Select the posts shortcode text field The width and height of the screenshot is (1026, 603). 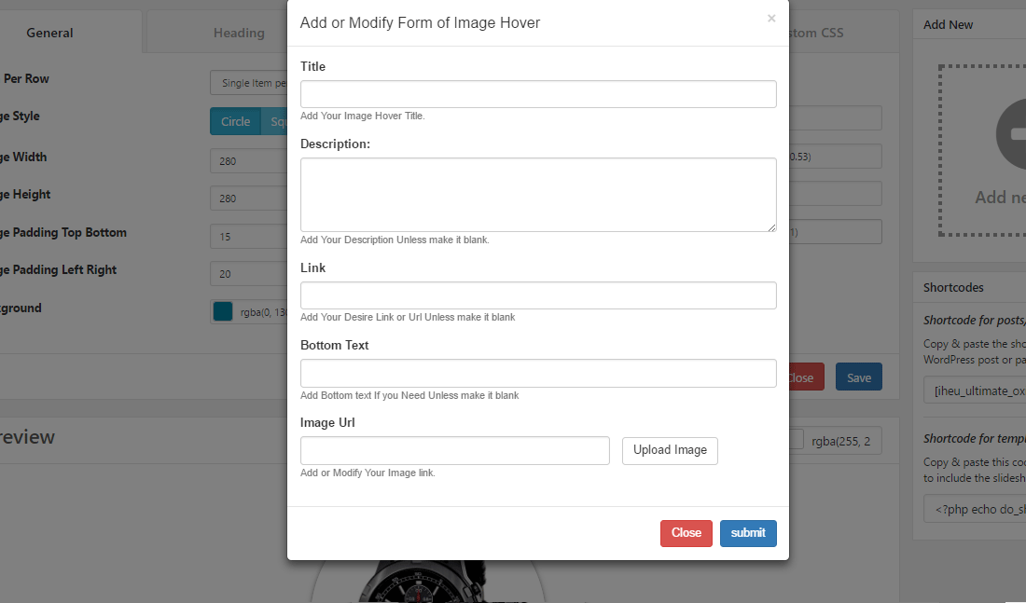(x=975, y=391)
